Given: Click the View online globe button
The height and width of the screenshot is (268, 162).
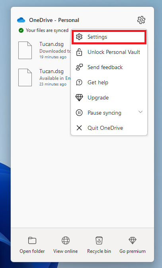Looking at the screenshot, I should point(65,245).
